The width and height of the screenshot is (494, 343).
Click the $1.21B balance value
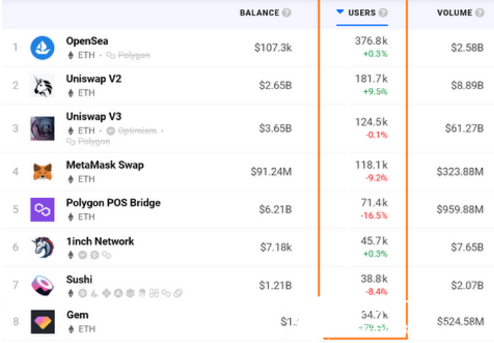click(x=276, y=285)
